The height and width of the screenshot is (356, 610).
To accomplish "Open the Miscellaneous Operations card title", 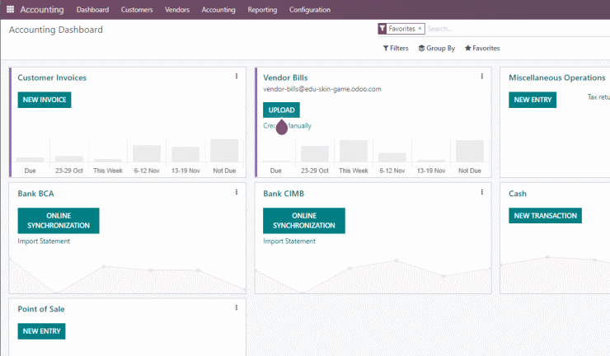I will pyautogui.click(x=557, y=77).
